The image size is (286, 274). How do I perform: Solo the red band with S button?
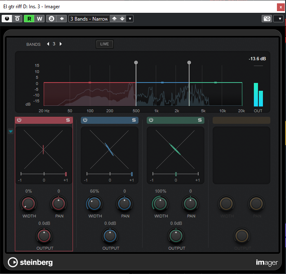[x=68, y=120]
